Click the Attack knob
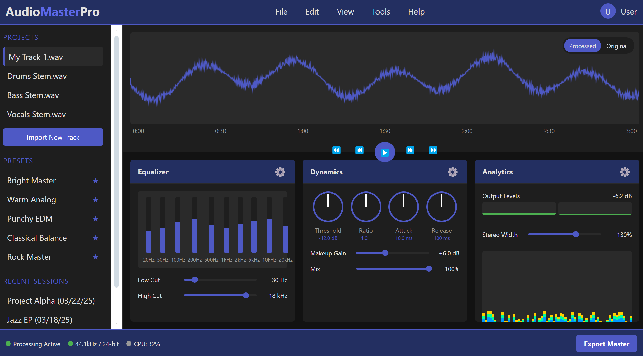 pos(404,207)
